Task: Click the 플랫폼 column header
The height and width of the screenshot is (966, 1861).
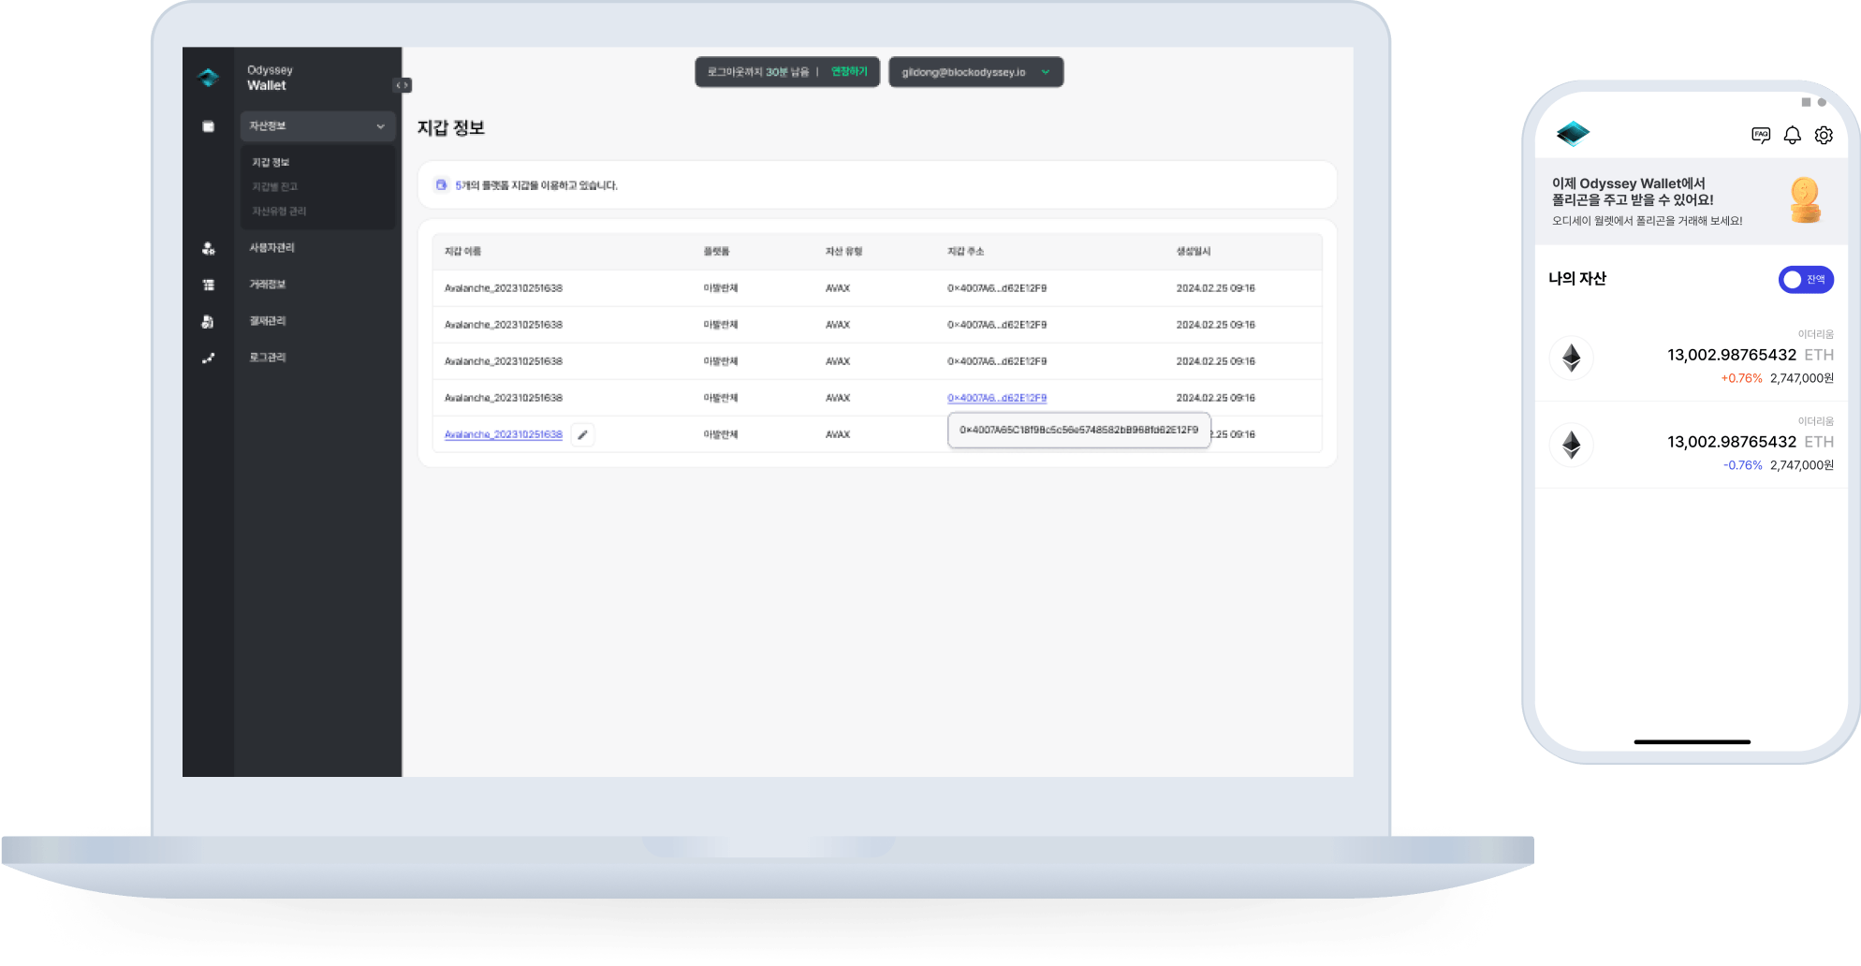Action: (716, 252)
